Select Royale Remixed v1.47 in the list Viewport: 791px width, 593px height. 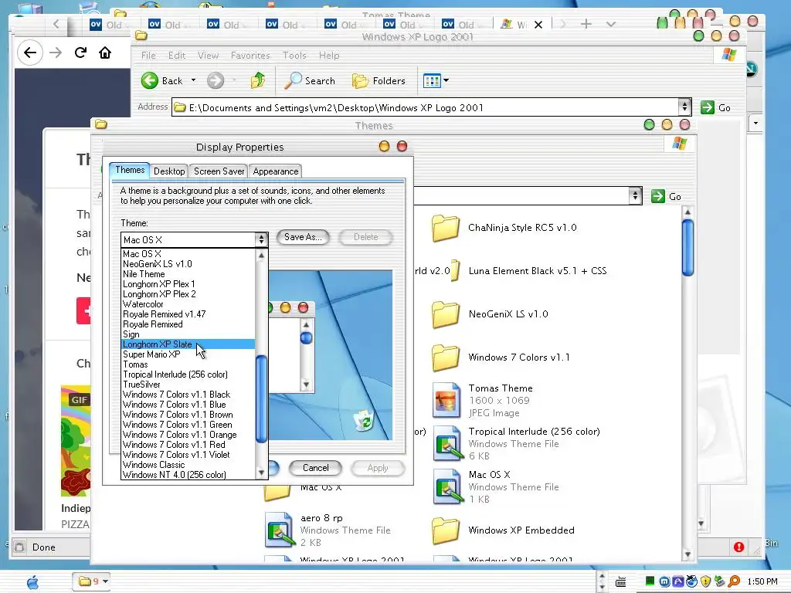click(188, 314)
